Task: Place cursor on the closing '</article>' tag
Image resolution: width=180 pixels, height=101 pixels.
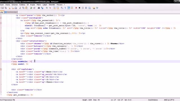Action: click(17, 59)
